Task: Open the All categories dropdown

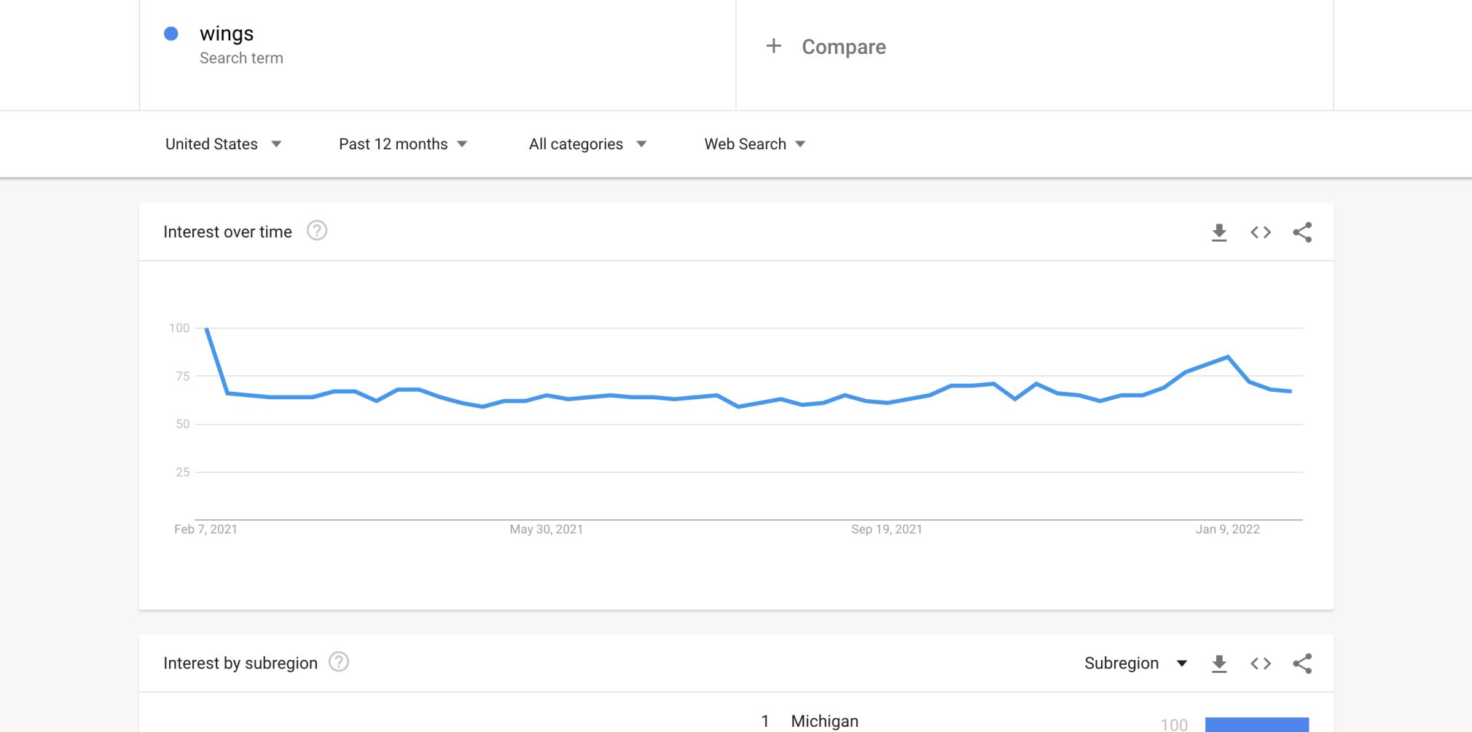Action: coord(588,144)
